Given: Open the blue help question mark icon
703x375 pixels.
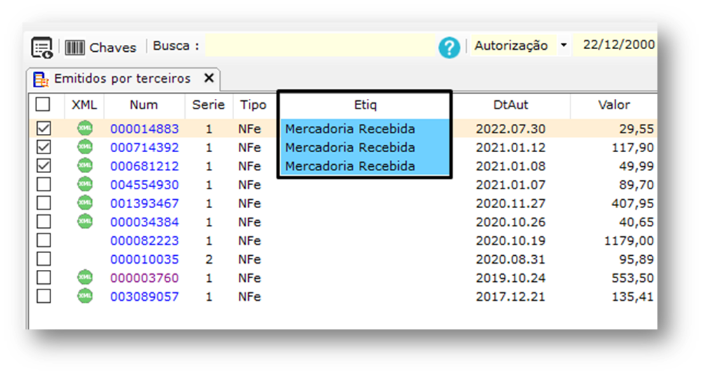Looking at the screenshot, I should (x=449, y=47).
